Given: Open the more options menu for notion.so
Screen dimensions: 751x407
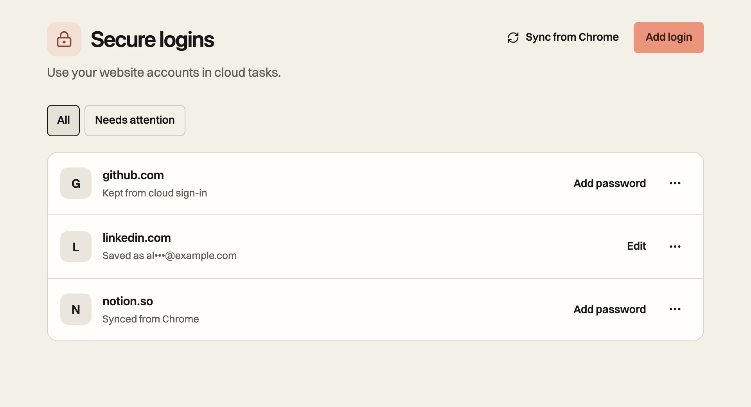Looking at the screenshot, I should 675,309.
